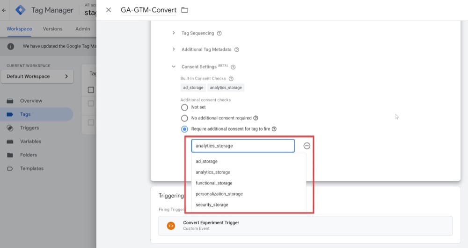Close the GA-GTM-Convert tag editor
This screenshot has width=468, height=248.
pos(109,10)
